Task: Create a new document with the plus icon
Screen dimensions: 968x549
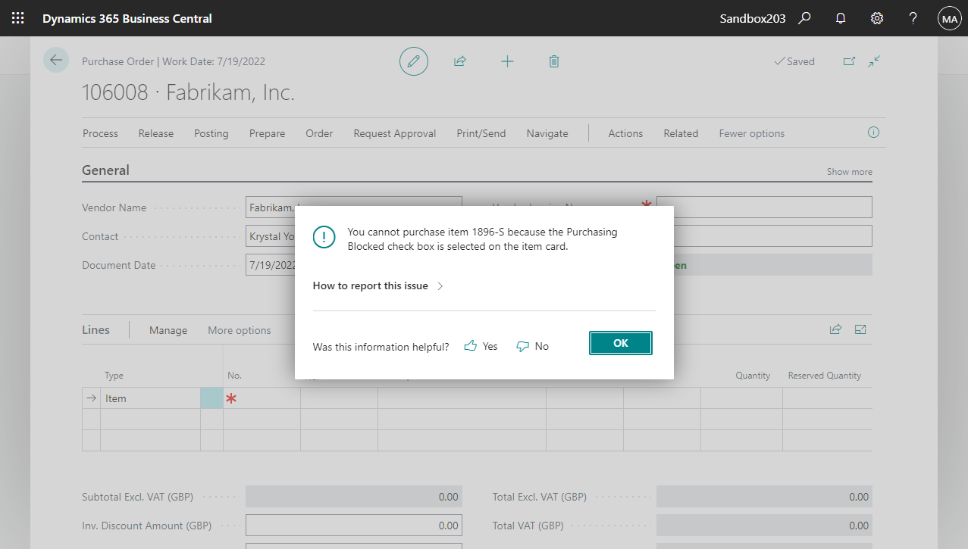Action: 507,61
